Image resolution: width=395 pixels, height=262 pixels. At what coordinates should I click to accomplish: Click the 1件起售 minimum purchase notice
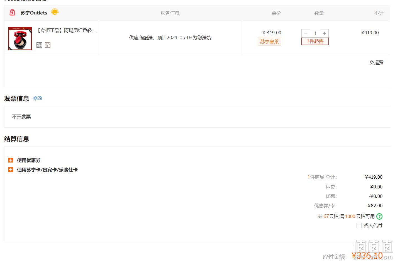coord(315,41)
